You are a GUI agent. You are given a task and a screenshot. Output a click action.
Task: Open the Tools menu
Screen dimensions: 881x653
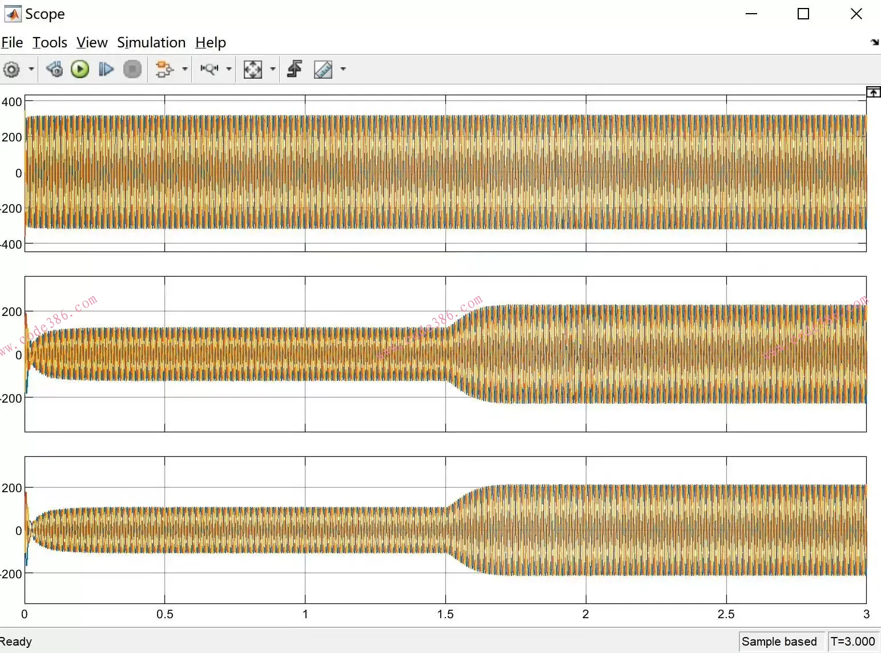50,43
